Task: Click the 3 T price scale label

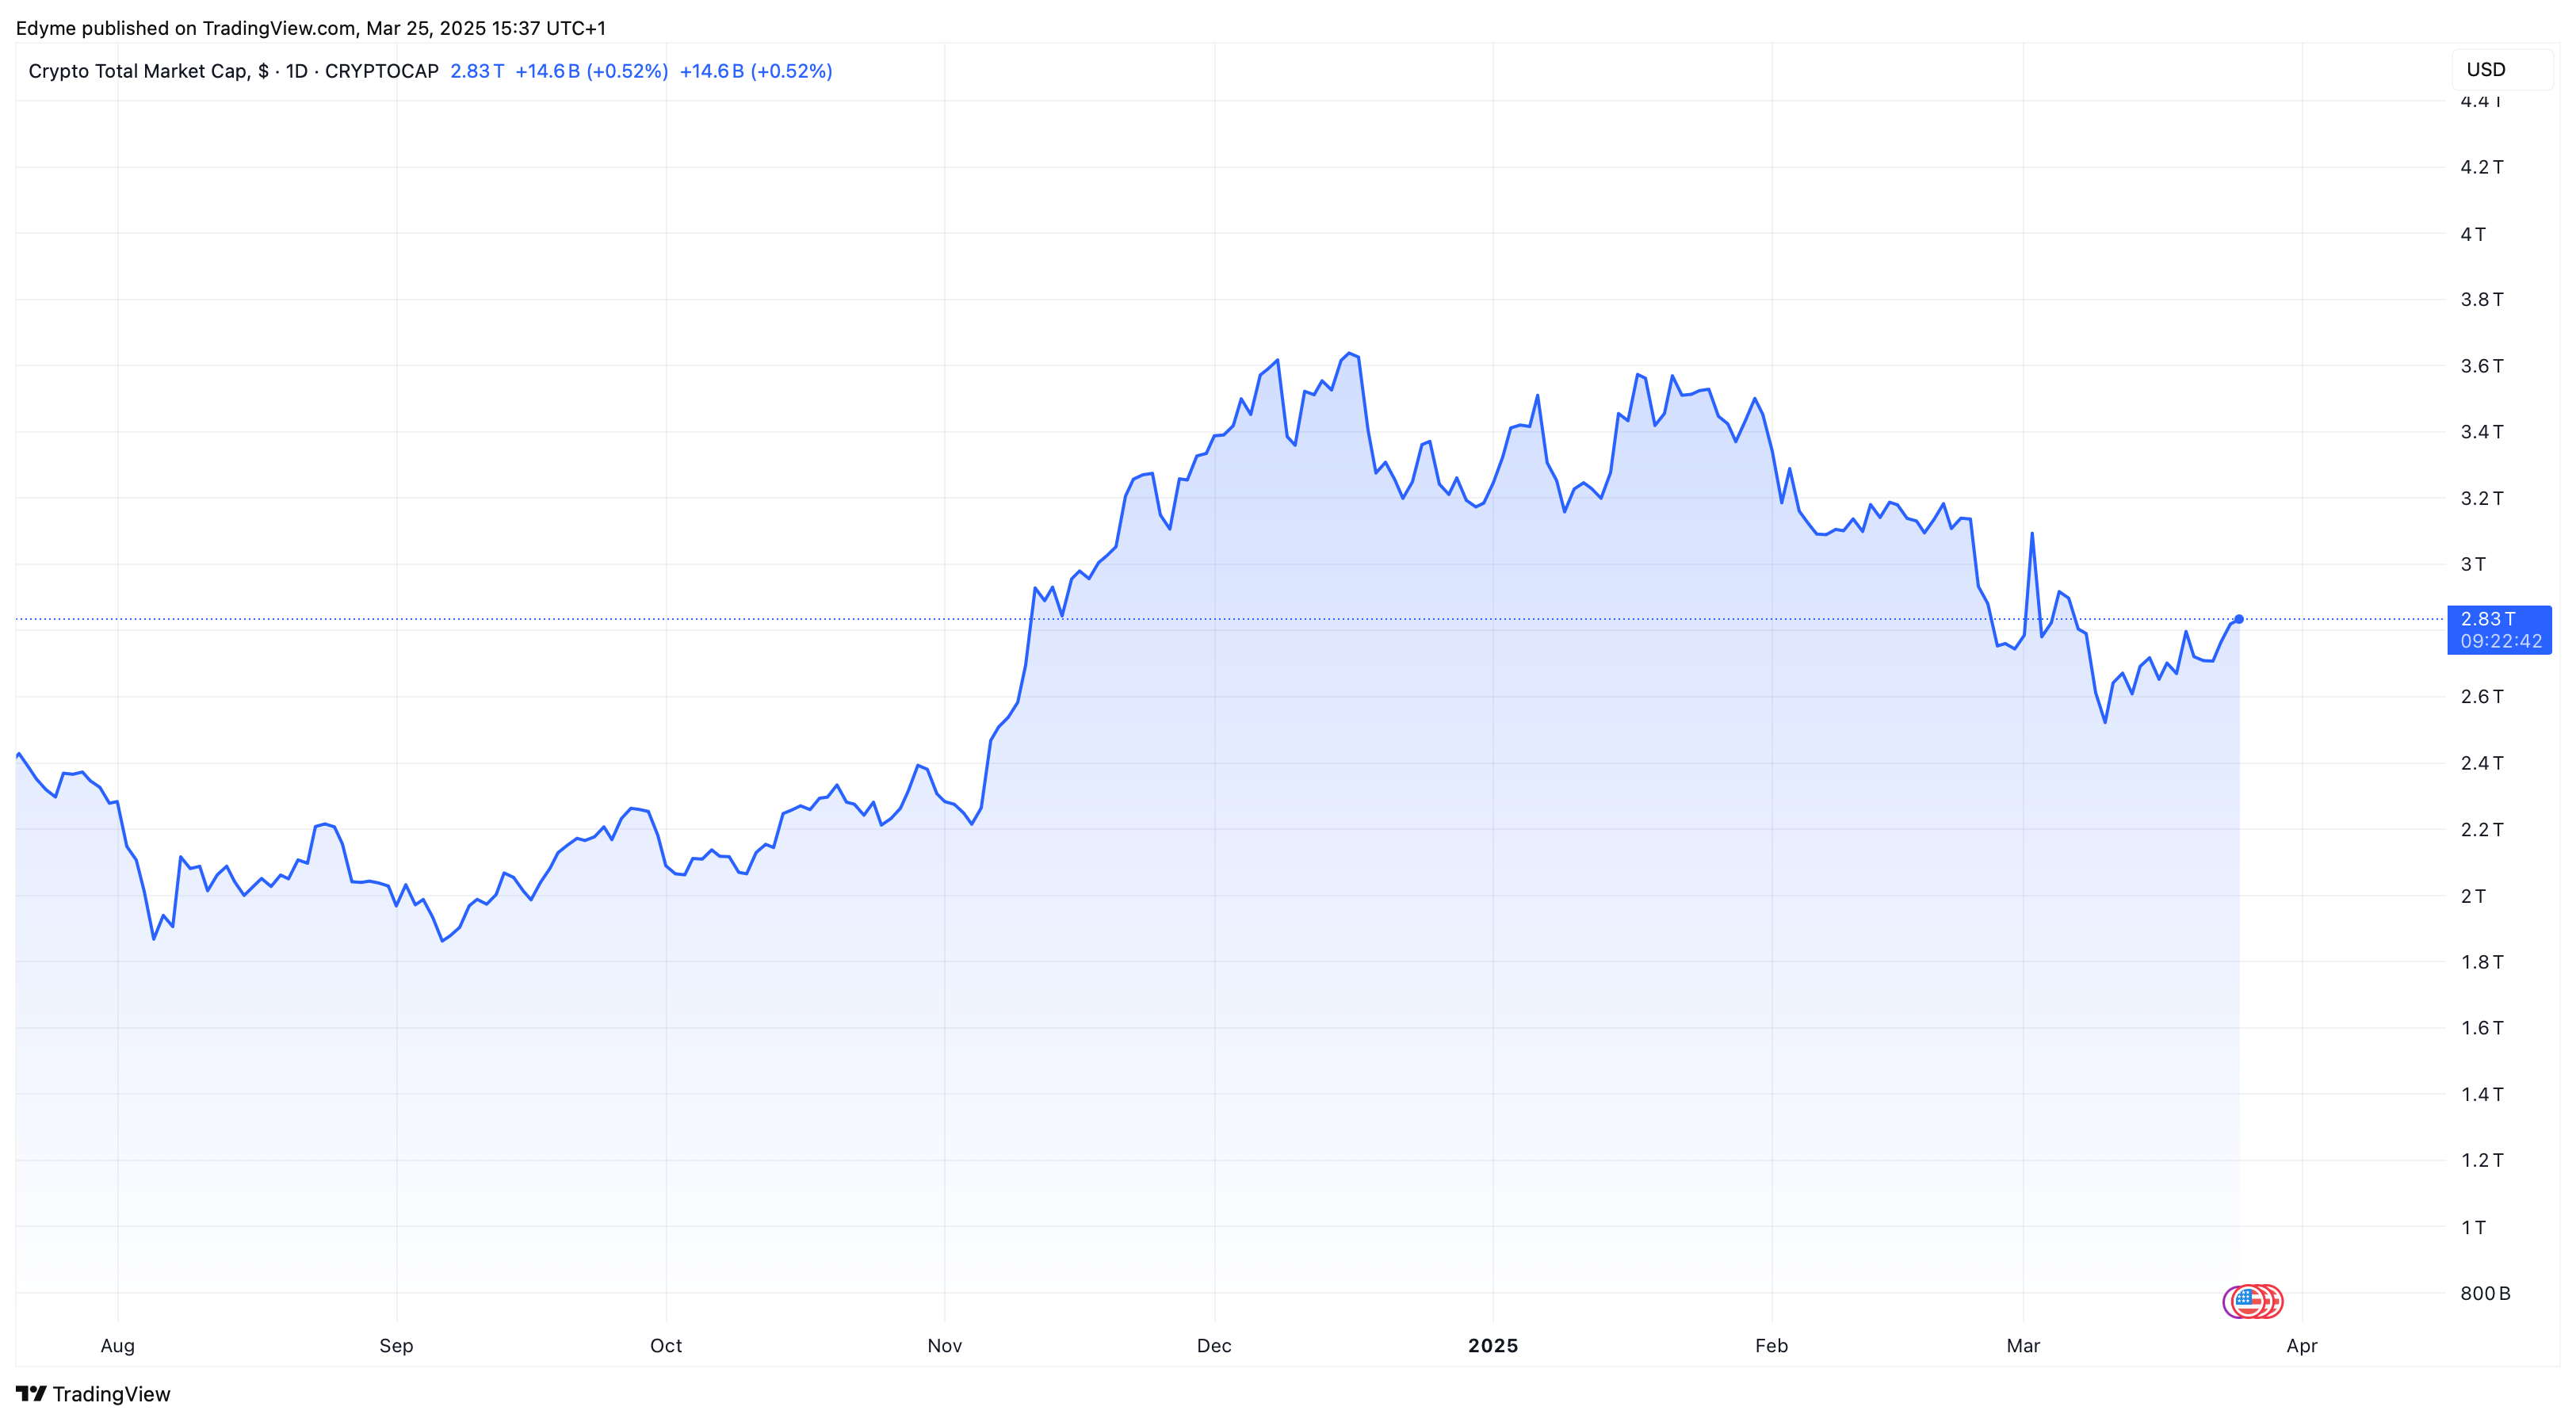Action: (2473, 564)
